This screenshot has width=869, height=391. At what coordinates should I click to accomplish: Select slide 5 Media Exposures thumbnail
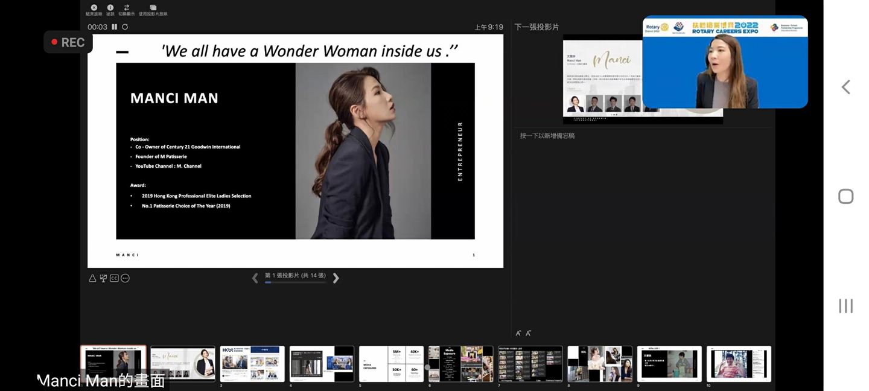click(392, 364)
